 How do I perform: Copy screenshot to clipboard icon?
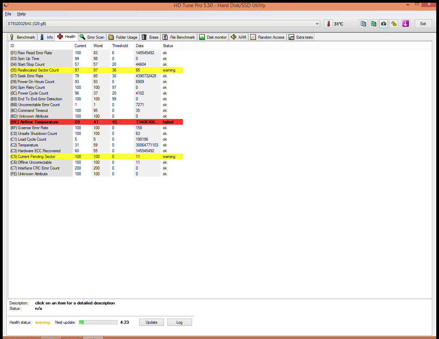point(373,24)
